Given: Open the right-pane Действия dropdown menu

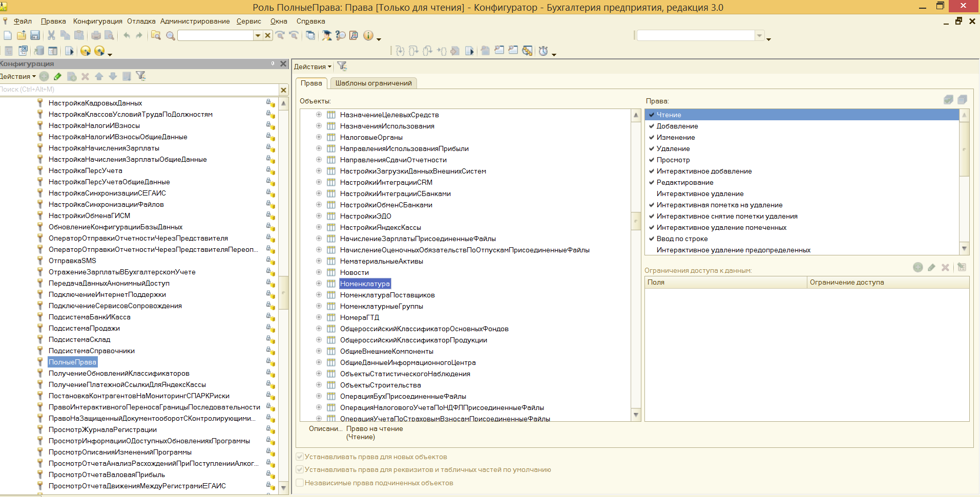Looking at the screenshot, I should click(312, 67).
